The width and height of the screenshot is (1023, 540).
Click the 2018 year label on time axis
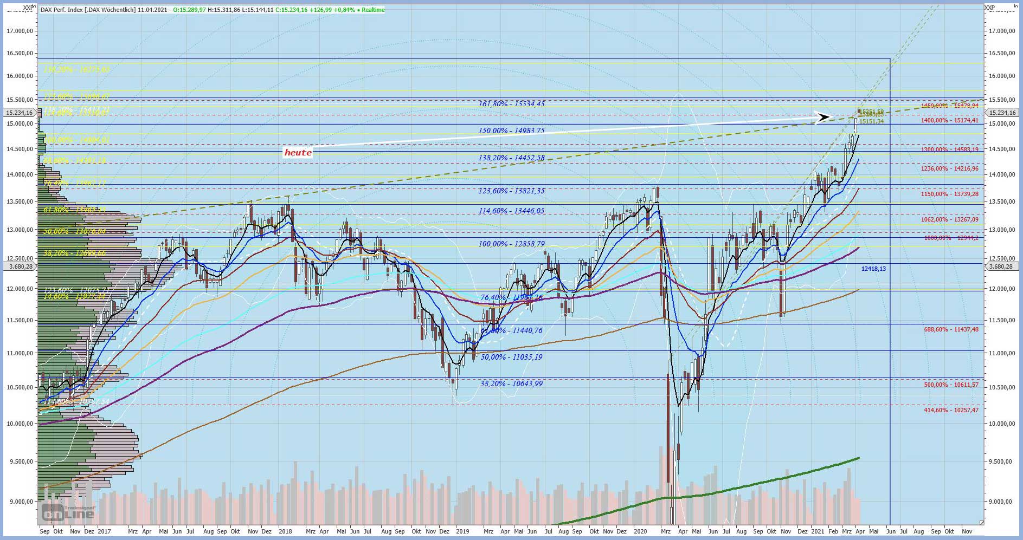285,532
